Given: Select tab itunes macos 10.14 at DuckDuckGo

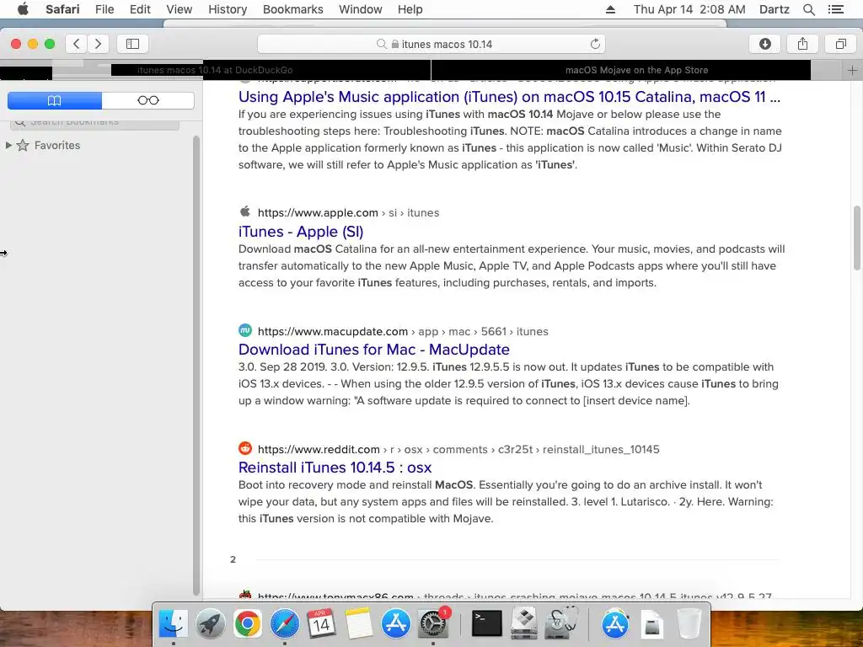Looking at the screenshot, I should (215, 71).
